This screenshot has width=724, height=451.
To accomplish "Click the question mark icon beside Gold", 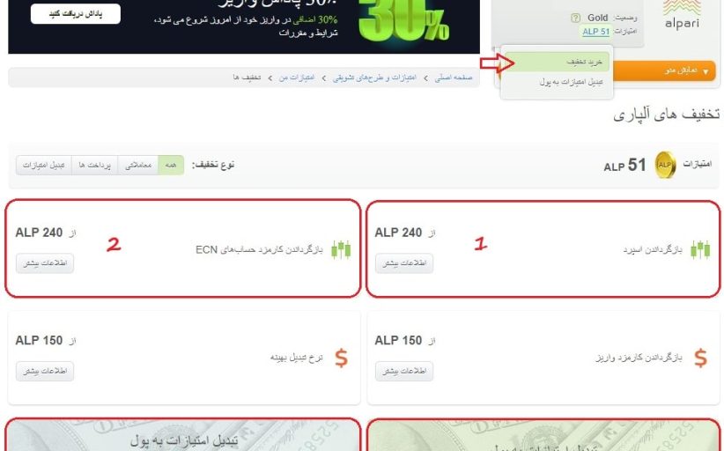I will click(575, 18).
